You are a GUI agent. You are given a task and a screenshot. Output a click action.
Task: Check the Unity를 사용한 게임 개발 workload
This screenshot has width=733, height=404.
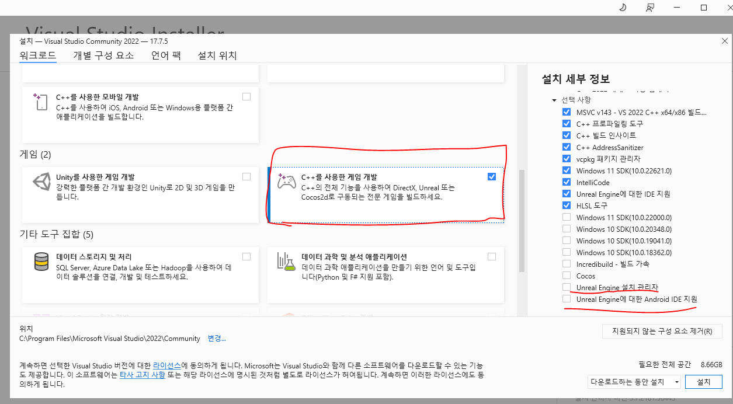[x=246, y=176]
